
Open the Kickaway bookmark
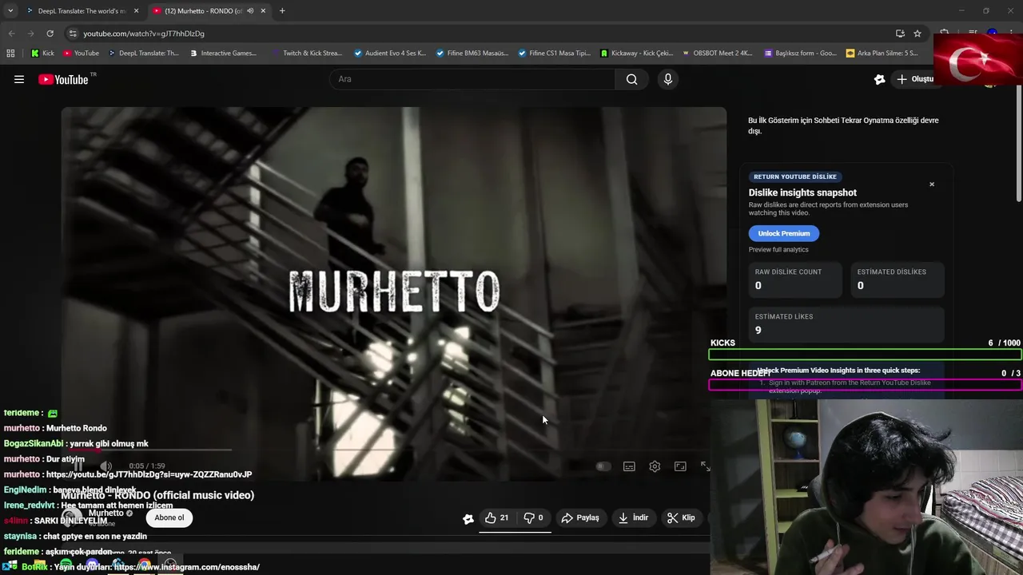tap(636, 54)
